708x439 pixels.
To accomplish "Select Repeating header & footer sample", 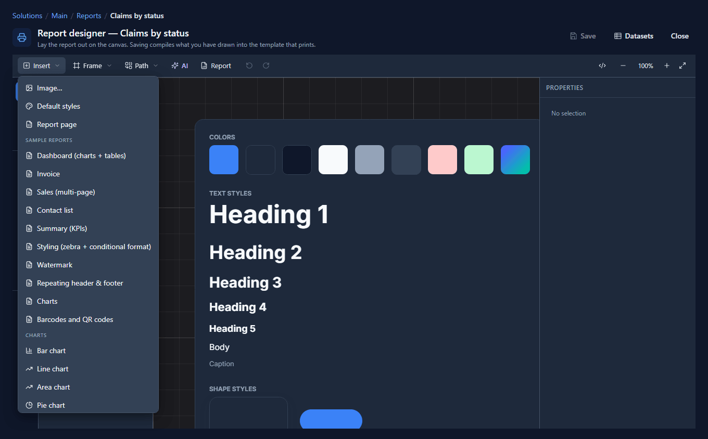I will click(88, 283).
